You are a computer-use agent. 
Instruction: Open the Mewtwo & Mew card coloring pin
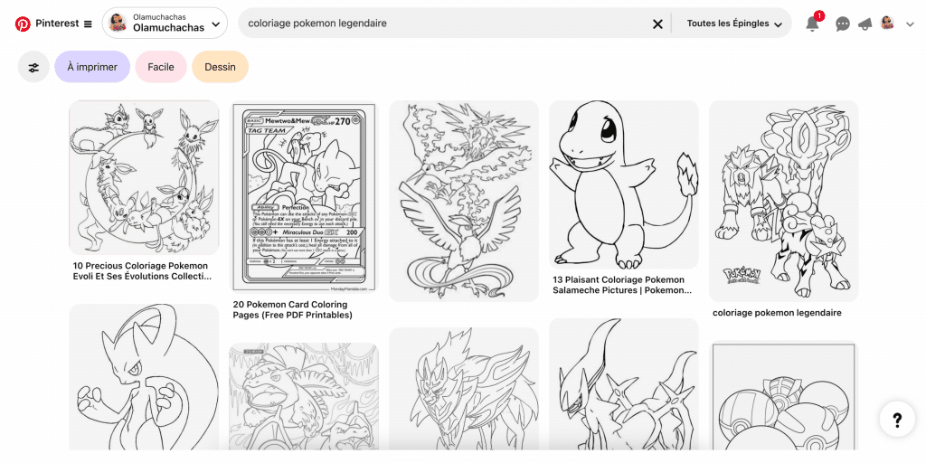coord(304,197)
